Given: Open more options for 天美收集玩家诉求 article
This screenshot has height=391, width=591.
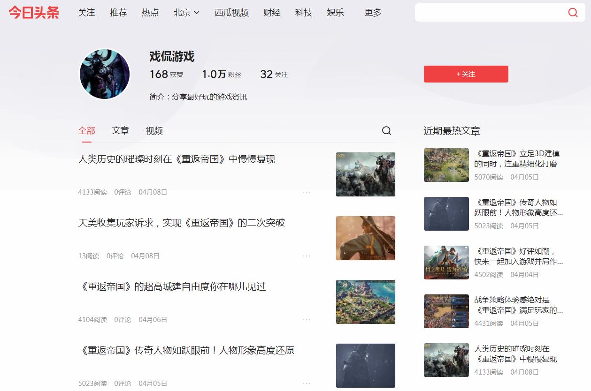Looking at the screenshot, I should 307,256.
